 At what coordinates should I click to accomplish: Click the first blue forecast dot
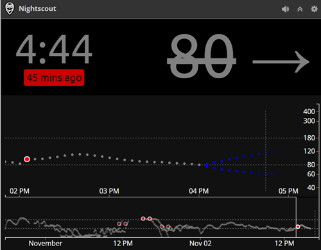207,164
